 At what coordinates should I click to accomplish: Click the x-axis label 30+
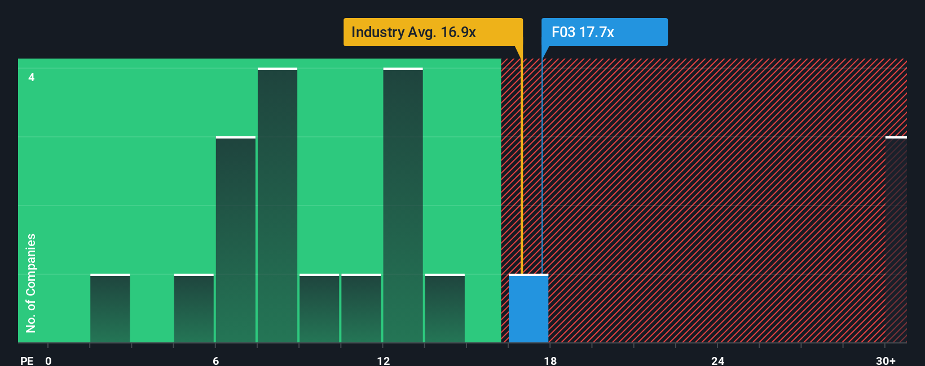[886, 360]
